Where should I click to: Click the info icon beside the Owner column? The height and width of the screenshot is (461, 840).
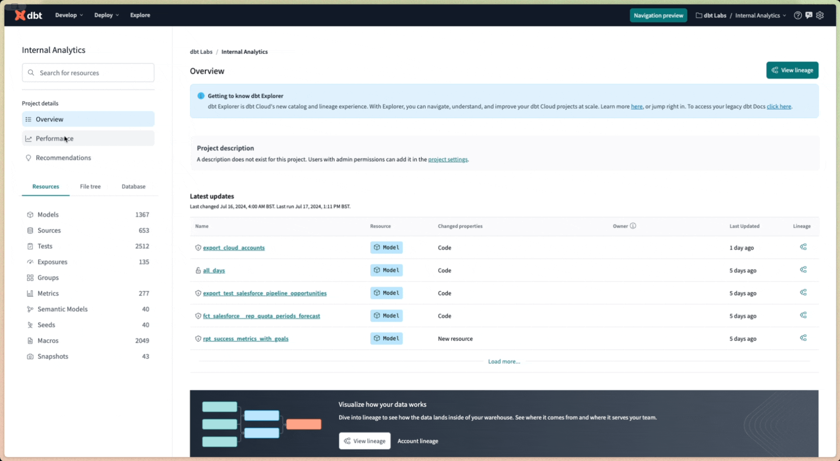tap(633, 226)
